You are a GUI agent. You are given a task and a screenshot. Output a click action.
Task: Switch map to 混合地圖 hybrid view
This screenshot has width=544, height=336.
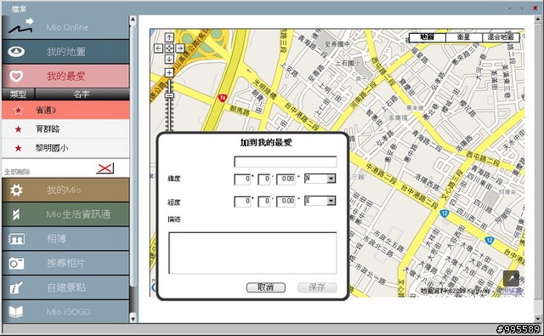coord(501,37)
